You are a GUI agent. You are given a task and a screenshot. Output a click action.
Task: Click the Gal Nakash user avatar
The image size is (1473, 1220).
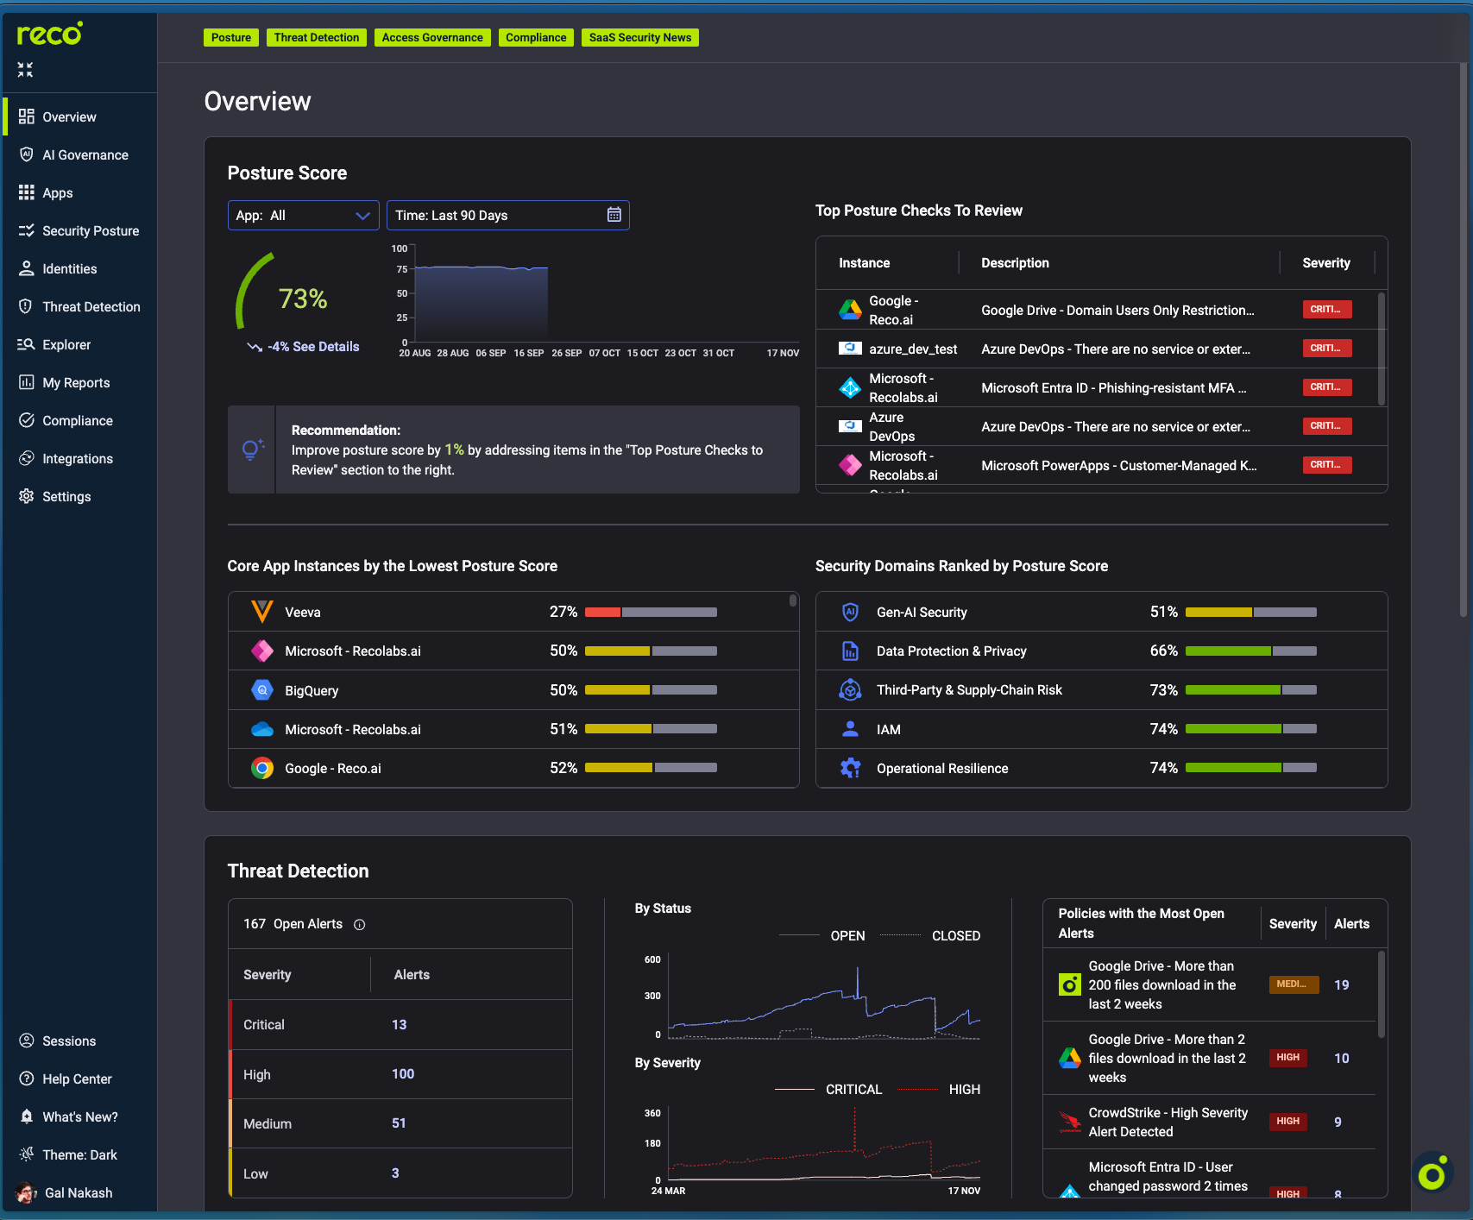(x=26, y=1192)
